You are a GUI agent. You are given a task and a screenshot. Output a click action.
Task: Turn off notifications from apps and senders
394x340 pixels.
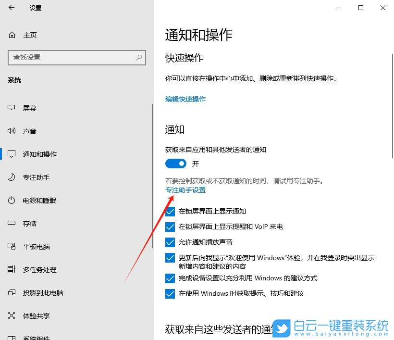click(x=175, y=164)
